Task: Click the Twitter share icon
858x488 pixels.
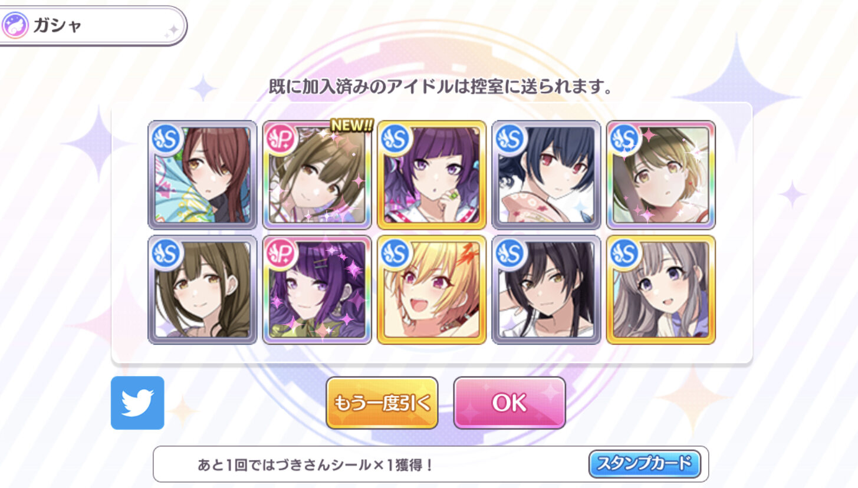Action: (137, 403)
